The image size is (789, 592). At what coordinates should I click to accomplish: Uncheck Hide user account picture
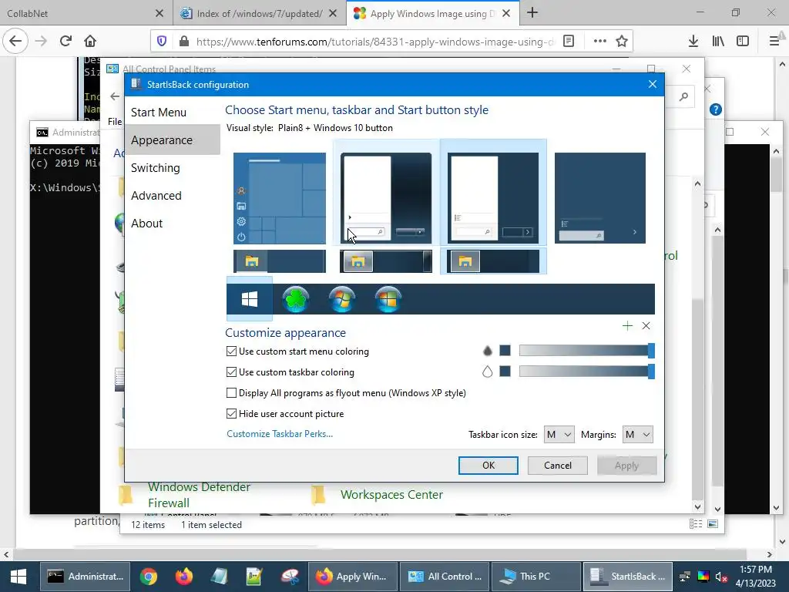(x=231, y=414)
